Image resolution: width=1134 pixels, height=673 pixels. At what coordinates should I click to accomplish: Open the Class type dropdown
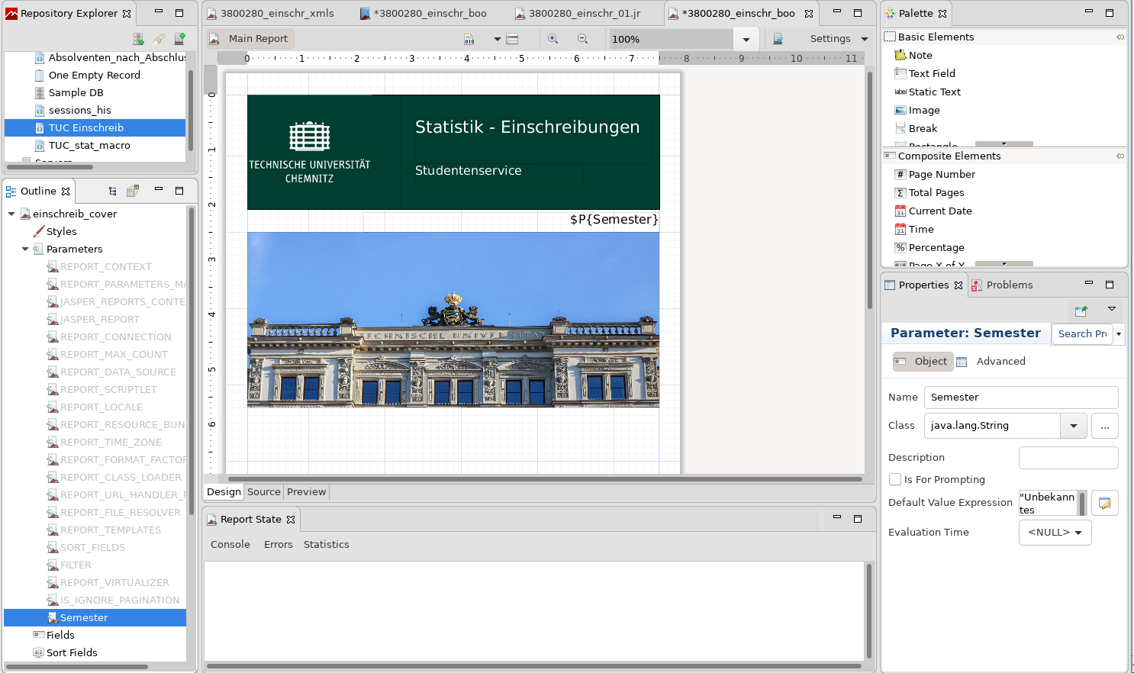(1073, 426)
